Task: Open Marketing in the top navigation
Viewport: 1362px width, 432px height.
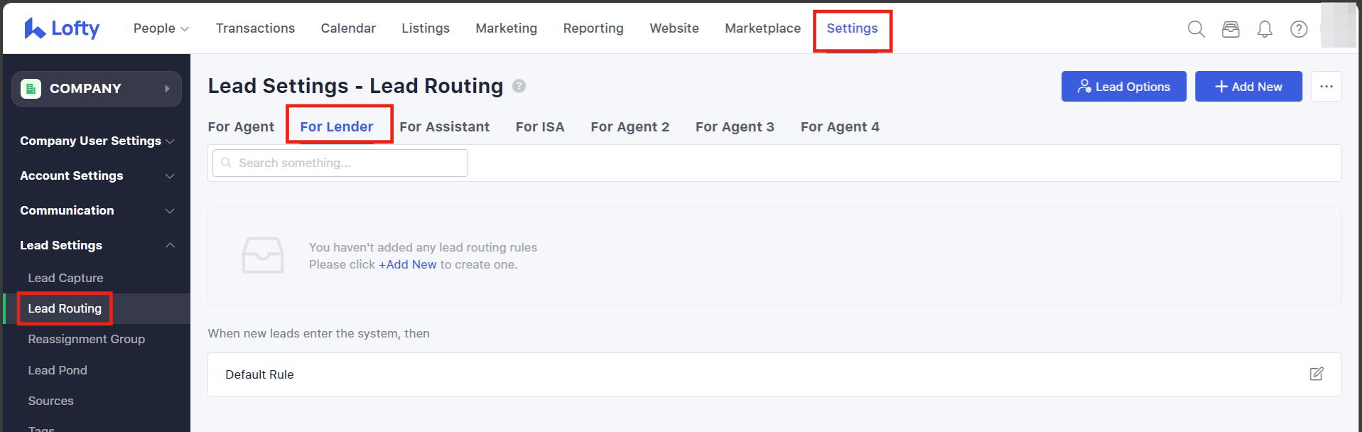Action: point(506,28)
